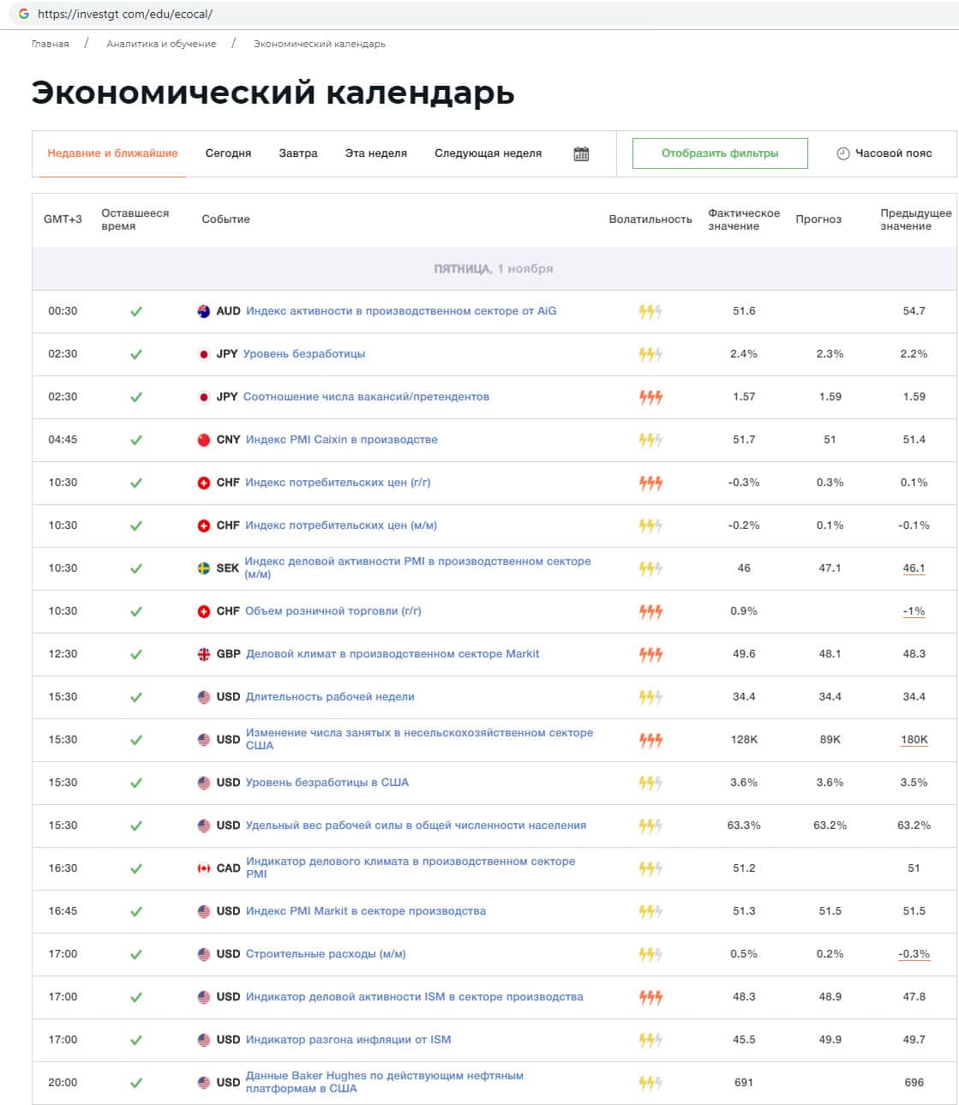The width and height of the screenshot is (959, 1105).
Task: Open Индекс активности в производственном секторе от AiG
Action: pyautogui.click(x=401, y=311)
